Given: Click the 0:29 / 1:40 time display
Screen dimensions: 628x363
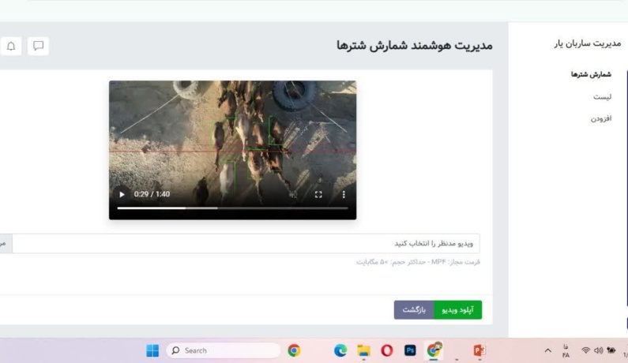Looking at the screenshot, I should pyautogui.click(x=152, y=194).
